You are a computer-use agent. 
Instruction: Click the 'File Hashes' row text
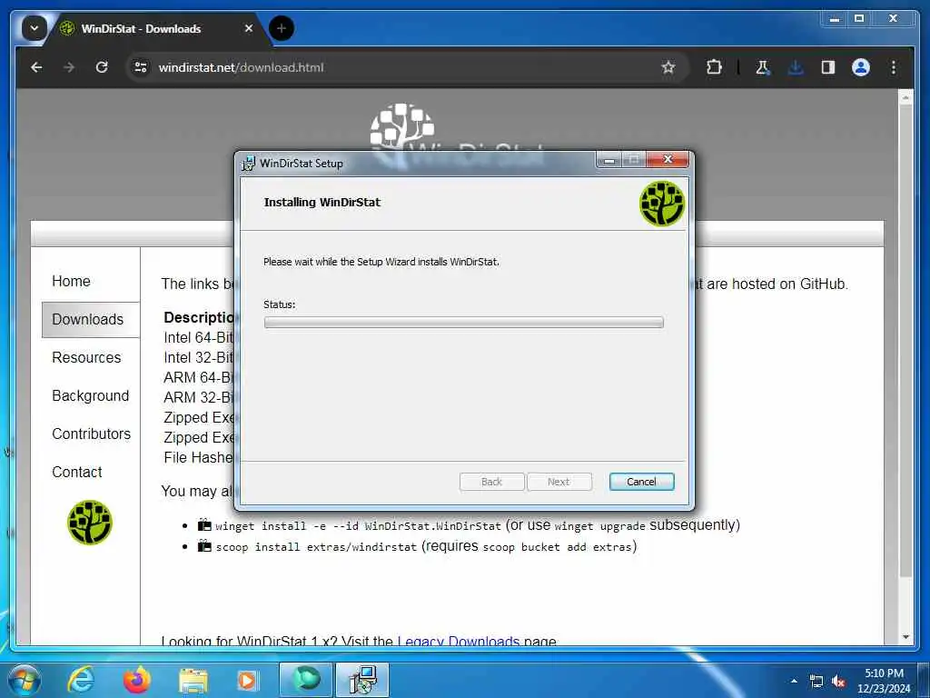(199, 458)
